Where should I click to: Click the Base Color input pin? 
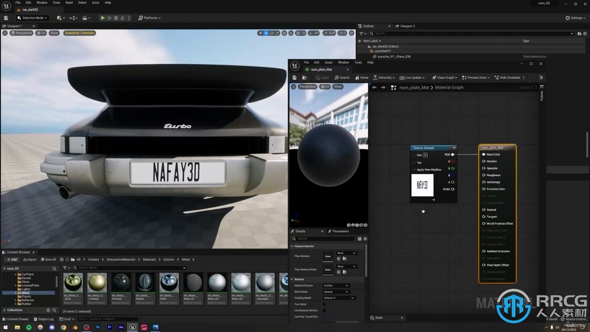click(x=484, y=154)
